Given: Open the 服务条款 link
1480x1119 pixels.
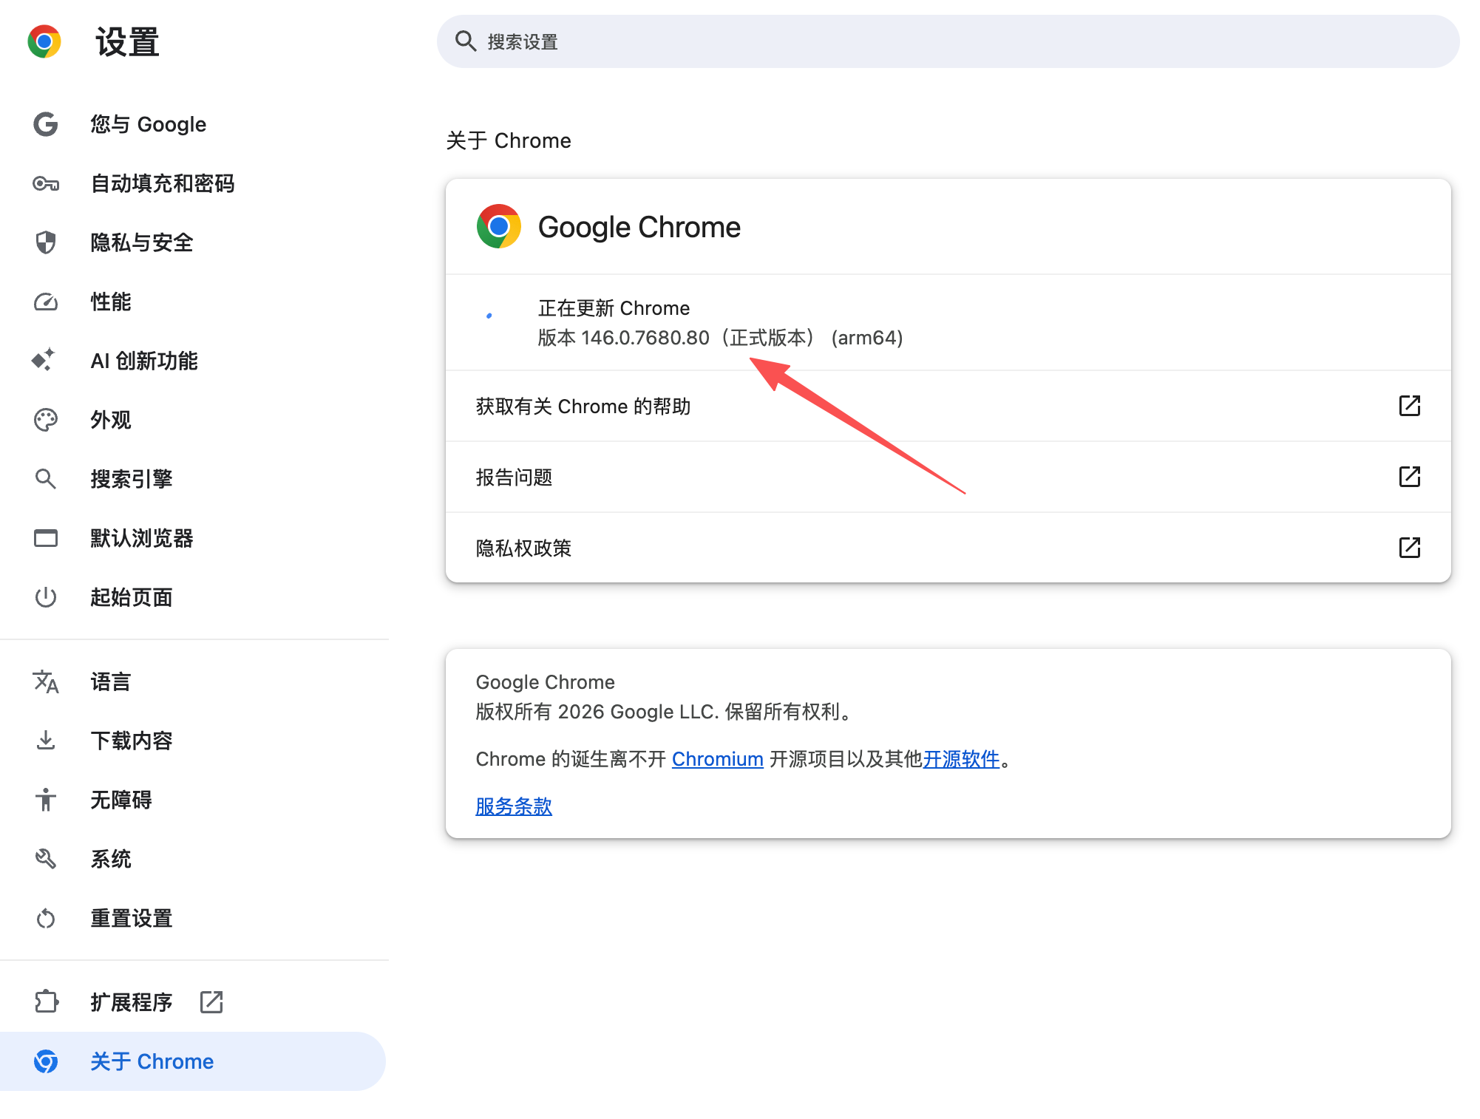Looking at the screenshot, I should (514, 806).
